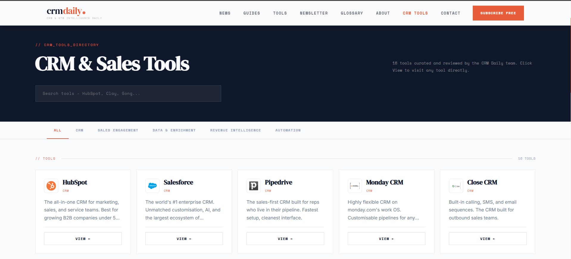Click the Subscribe Free button
This screenshot has height=259, width=571.
tap(498, 13)
